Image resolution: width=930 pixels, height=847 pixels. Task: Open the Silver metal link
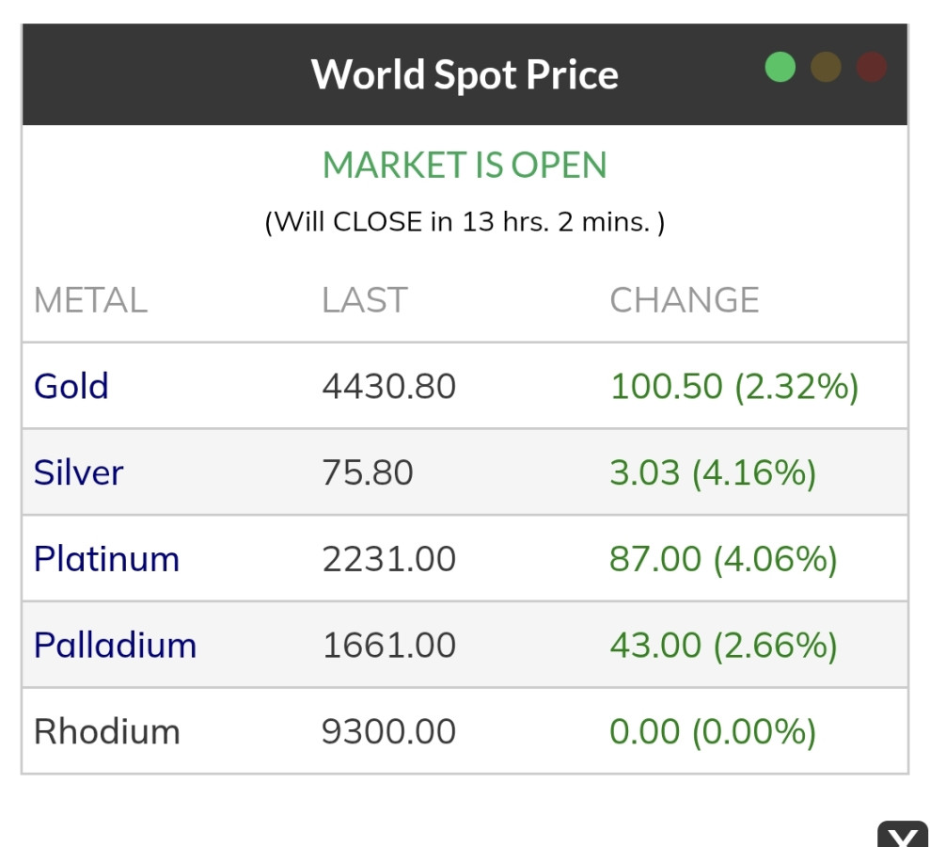(79, 472)
